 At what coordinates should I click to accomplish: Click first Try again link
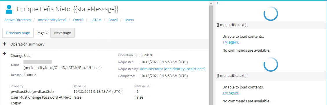tap(231, 42)
